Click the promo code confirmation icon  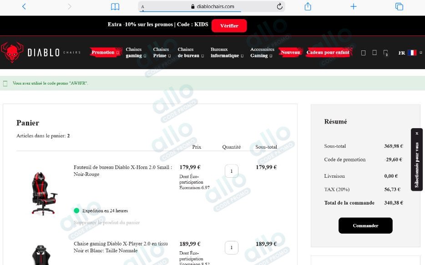5,84
